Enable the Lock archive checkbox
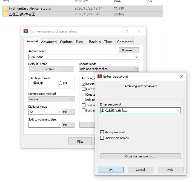Screen dimensions: 192x182 coord(84,110)
